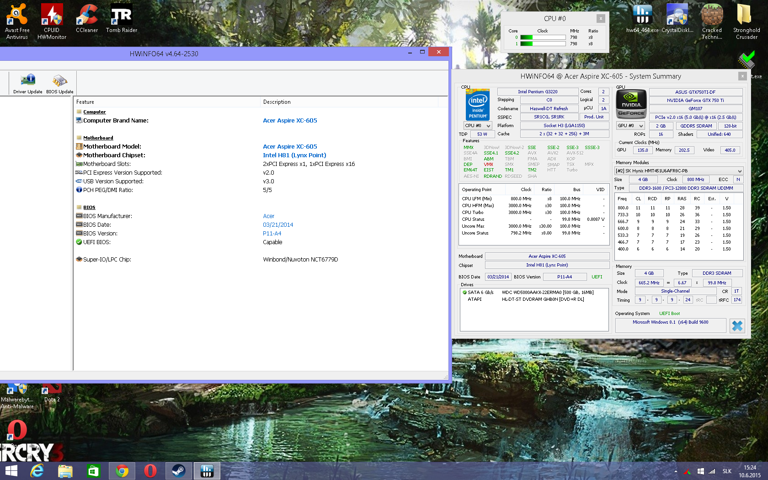Close the CPU #0 clock window
This screenshot has height=480, width=768.
tap(601, 18)
